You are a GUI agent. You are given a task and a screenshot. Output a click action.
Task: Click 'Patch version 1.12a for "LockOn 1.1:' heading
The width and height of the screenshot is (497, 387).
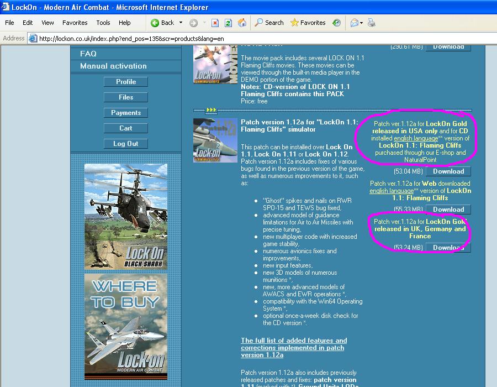(299, 122)
